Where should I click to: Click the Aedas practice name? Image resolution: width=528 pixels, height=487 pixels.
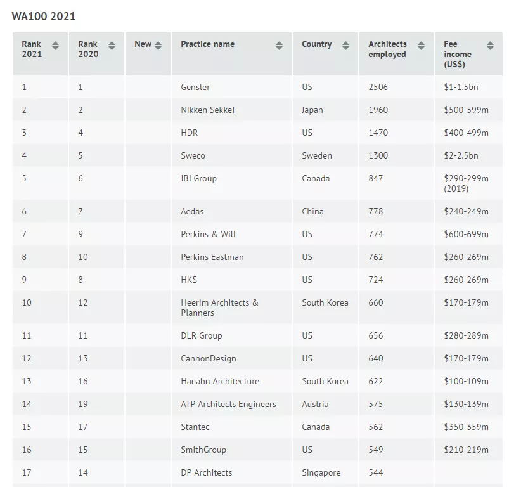click(x=192, y=212)
